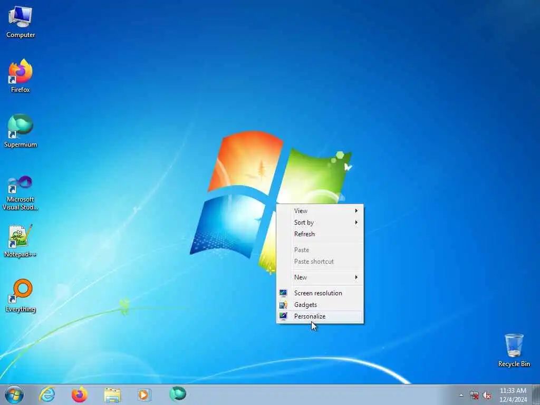Viewport: 540px width, 405px height.
Task: Click the muted volume tray icon
Action: click(487, 396)
